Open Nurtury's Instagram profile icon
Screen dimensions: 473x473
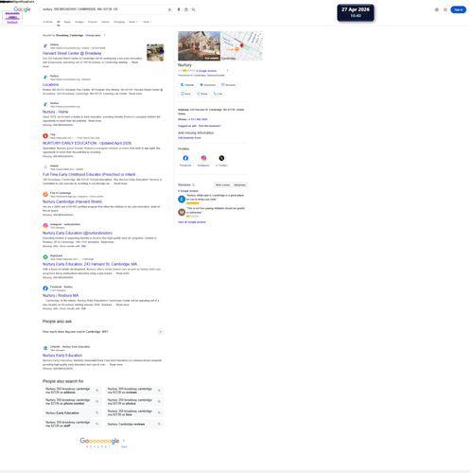(x=203, y=158)
